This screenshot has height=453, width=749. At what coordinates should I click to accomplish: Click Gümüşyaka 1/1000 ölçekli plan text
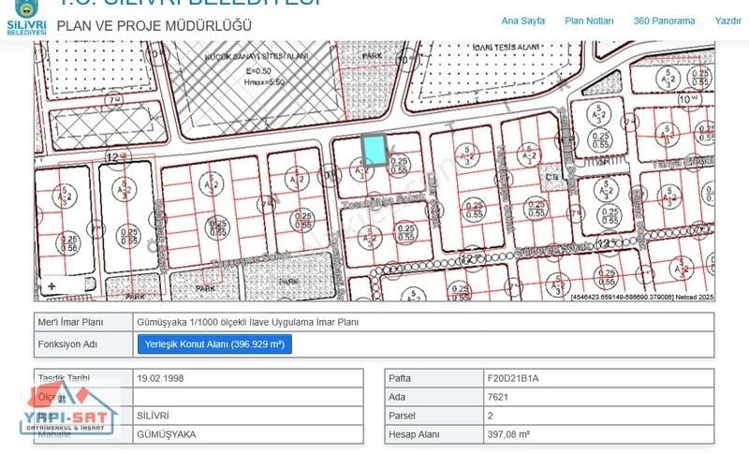(247, 322)
